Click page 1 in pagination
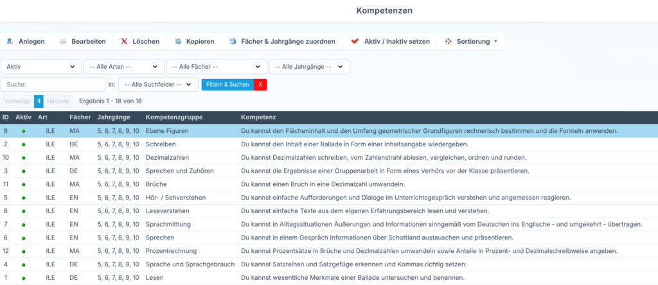Image resolution: width=658 pixels, height=285 pixels. click(x=39, y=101)
